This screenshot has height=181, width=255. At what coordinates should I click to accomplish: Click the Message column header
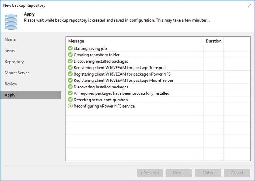click(76, 41)
